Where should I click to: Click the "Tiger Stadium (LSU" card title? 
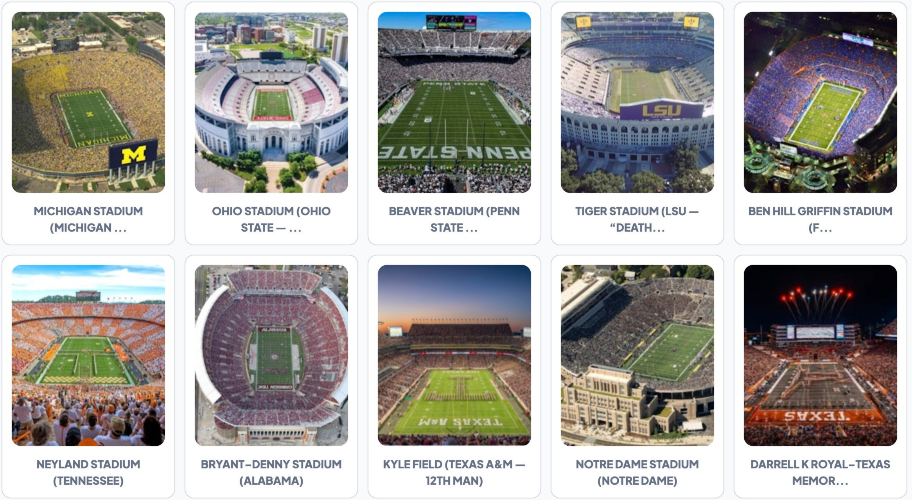[x=637, y=219]
